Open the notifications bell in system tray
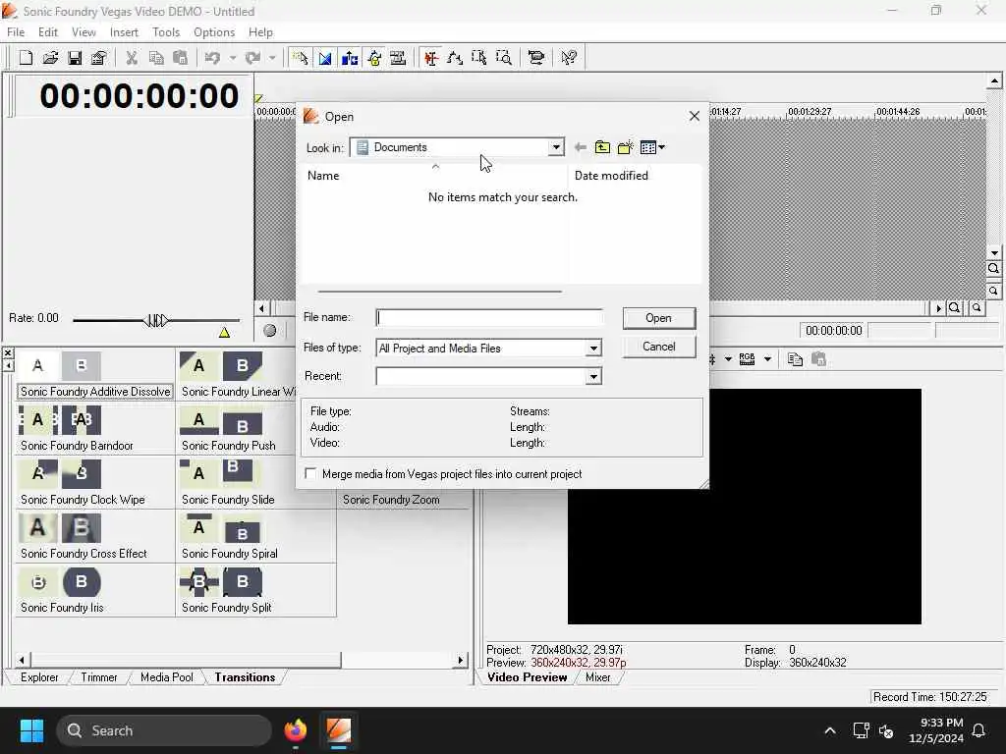This screenshot has width=1006, height=754. click(979, 730)
